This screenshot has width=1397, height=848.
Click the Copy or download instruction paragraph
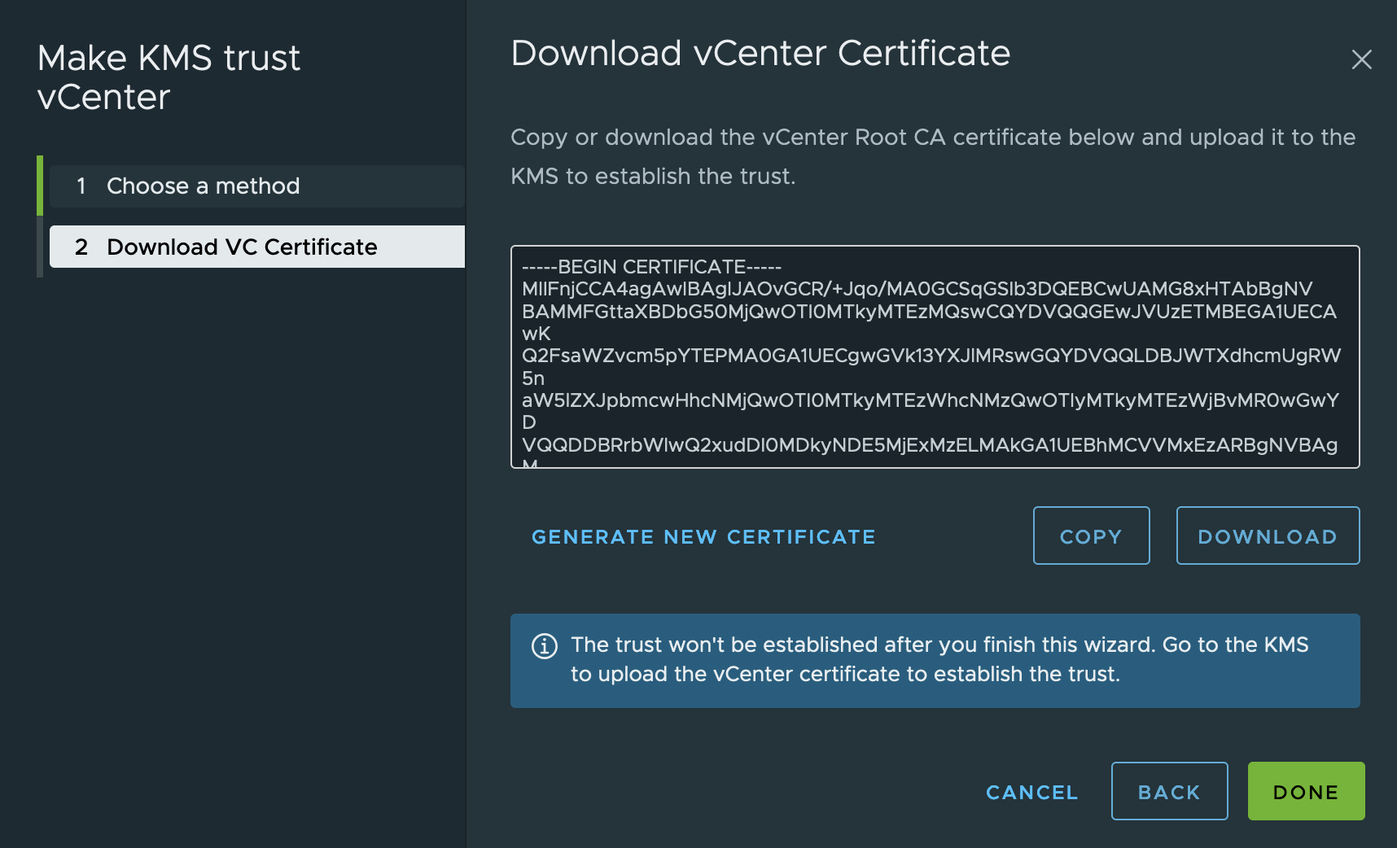(933, 156)
